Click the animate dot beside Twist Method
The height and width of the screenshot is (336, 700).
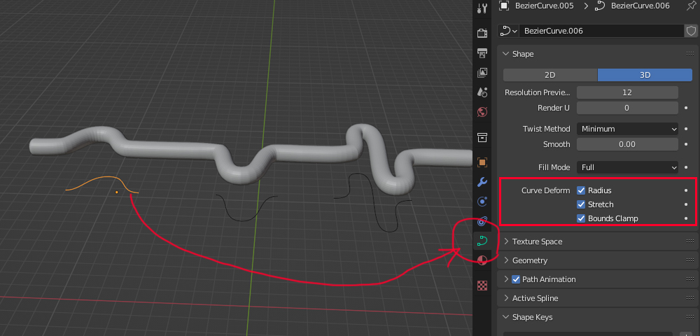coord(686,129)
